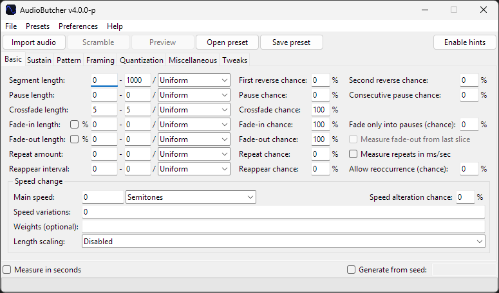499x293 pixels.
Task: Open the Preferences menu
Action: (x=78, y=26)
